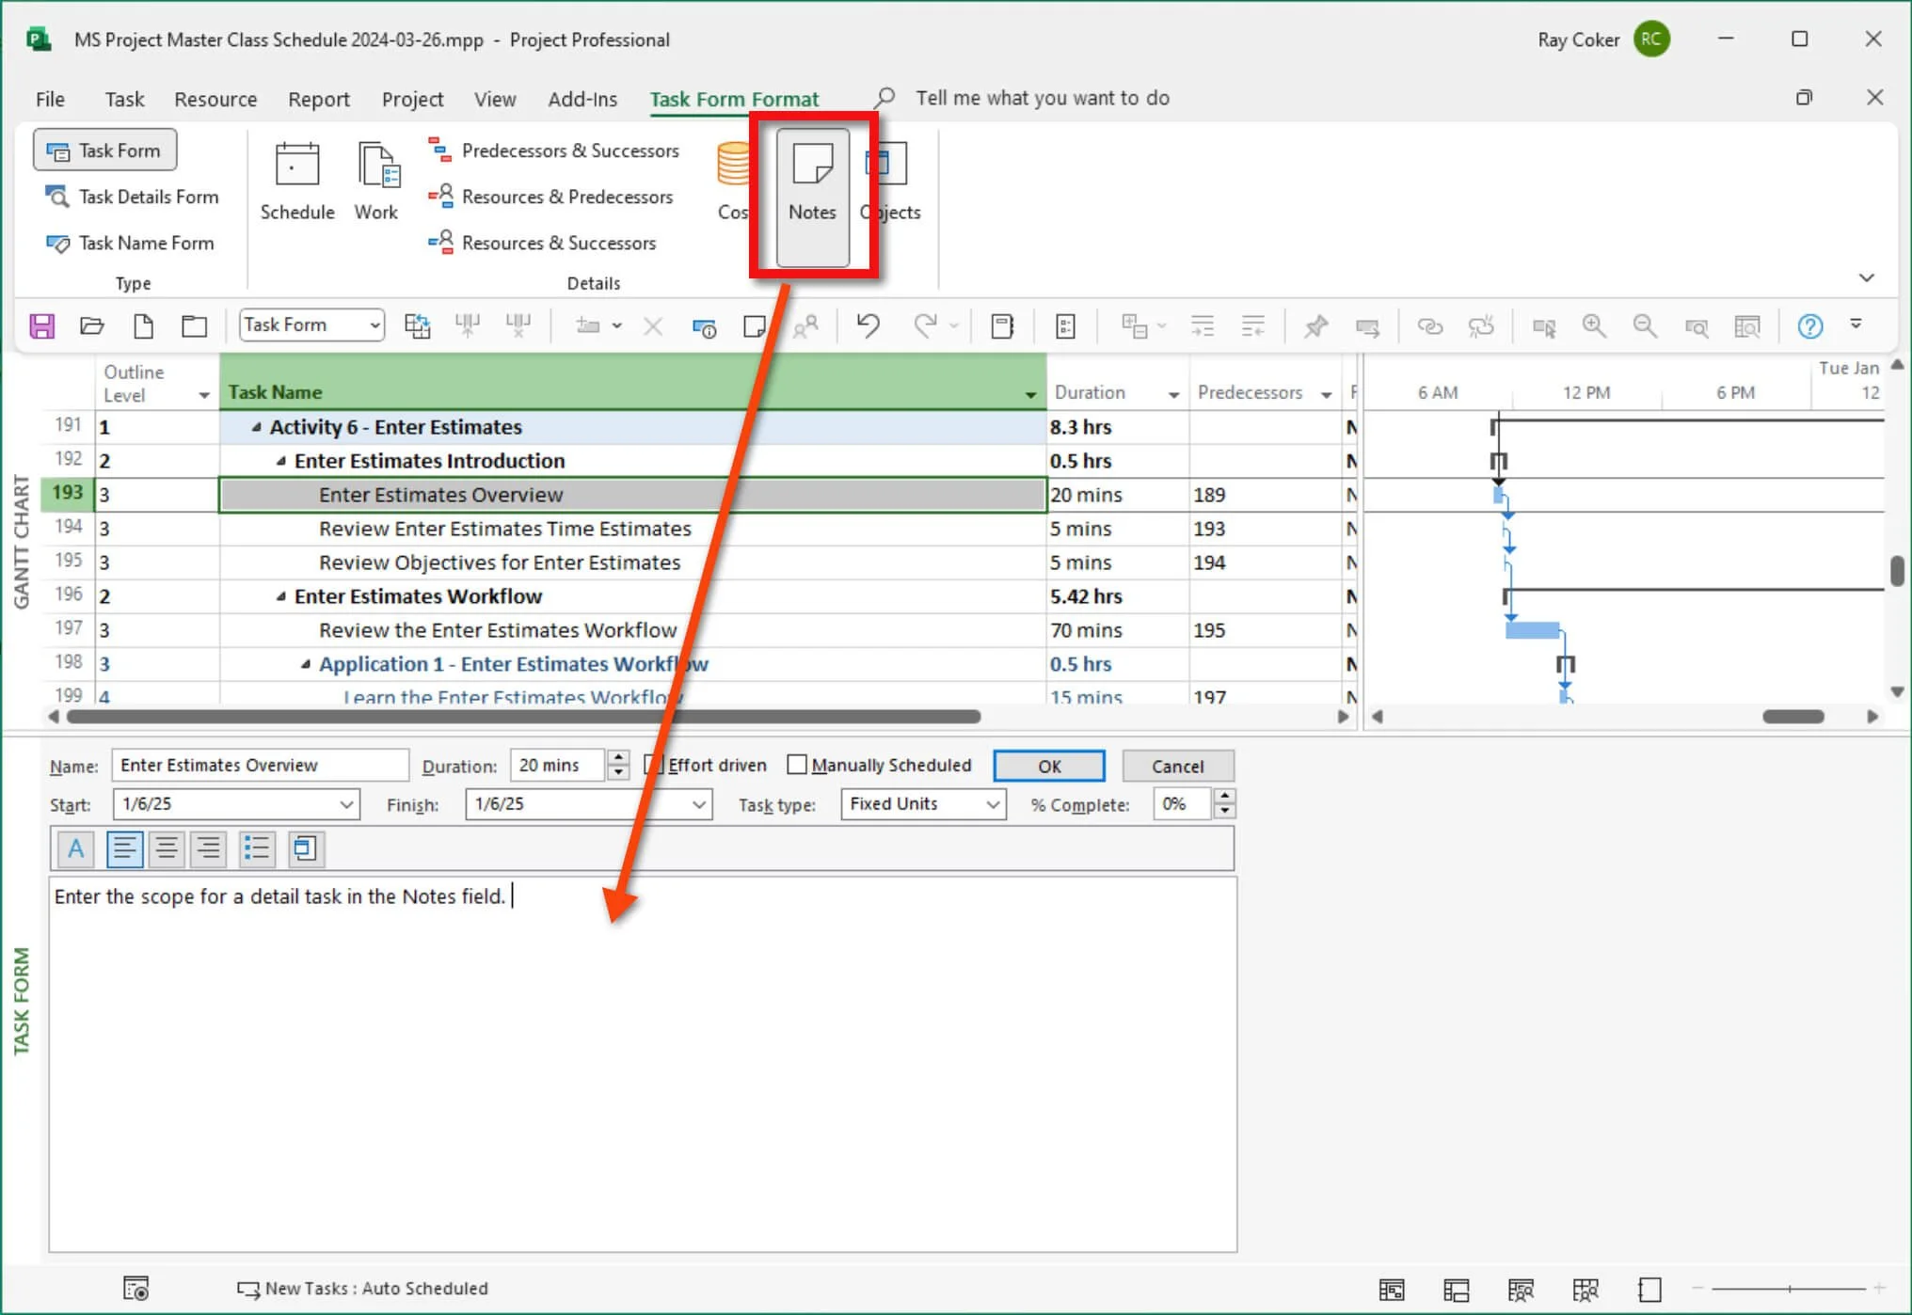Viewport: 1912px width, 1315px height.
Task: Collapse Activity 6 - Enter Estimates summary
Action: point(256,427)
